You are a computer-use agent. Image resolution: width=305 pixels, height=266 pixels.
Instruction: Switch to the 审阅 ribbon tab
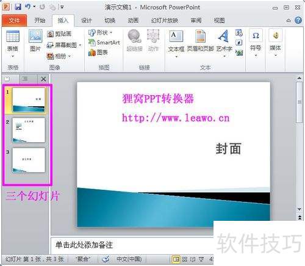(196, 20)
